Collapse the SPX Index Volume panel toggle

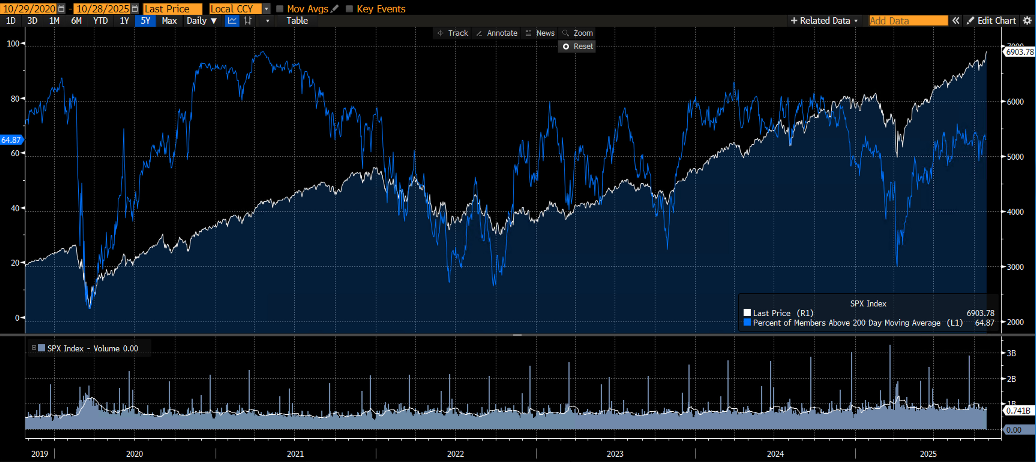click(x=34, y=348)
